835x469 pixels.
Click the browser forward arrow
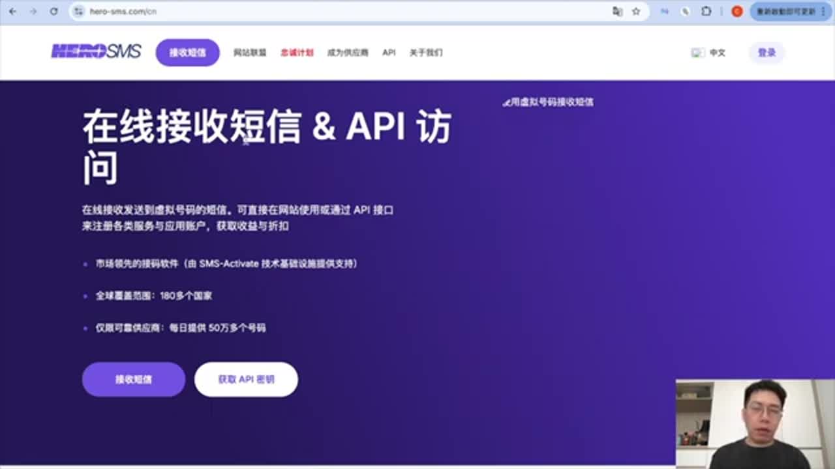(x=33, y=11)
